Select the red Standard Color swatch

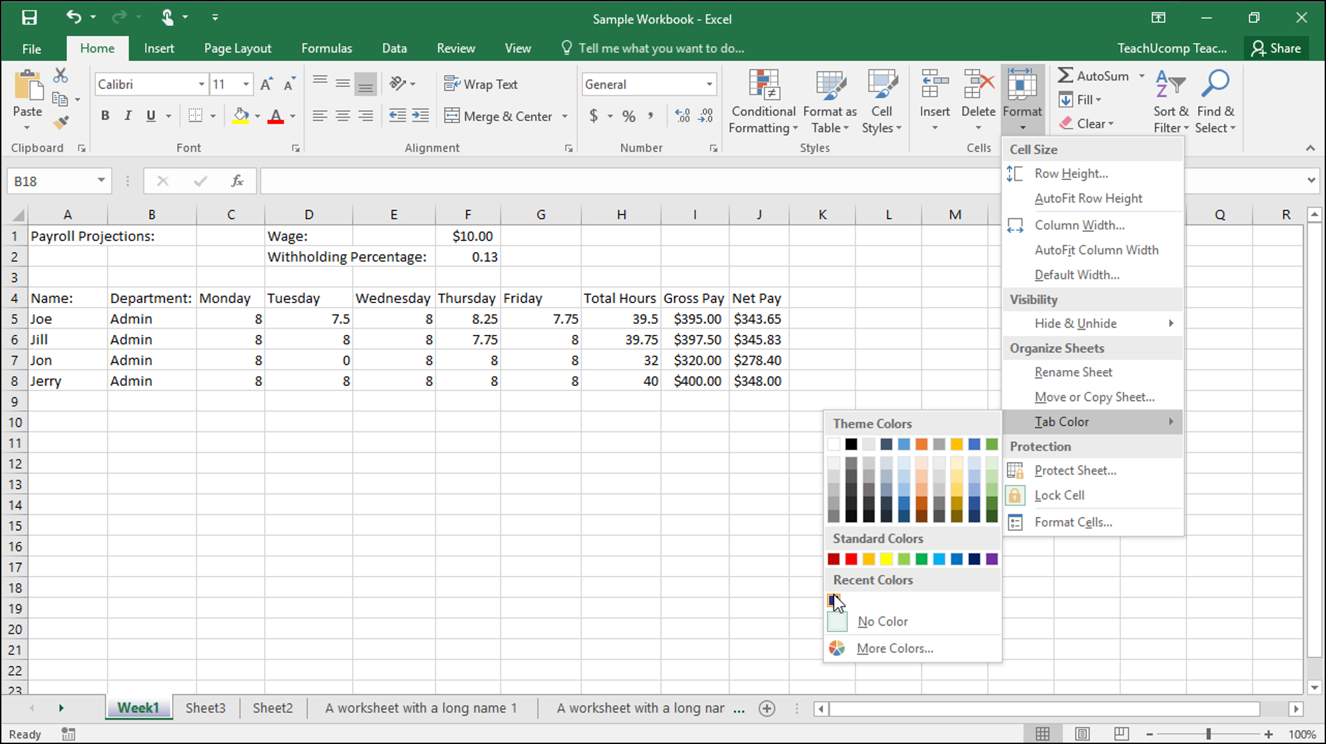[x=851, y=558]
